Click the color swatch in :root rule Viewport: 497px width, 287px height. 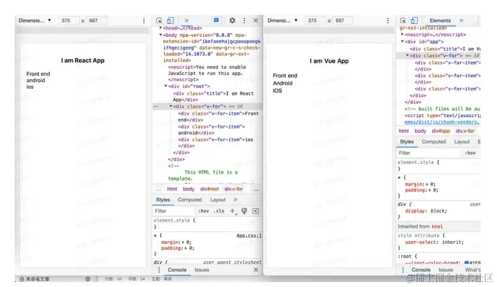466,263
